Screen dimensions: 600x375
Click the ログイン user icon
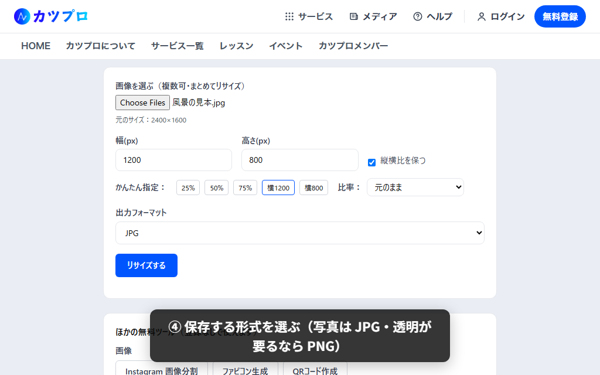click(x=482, y=16)
